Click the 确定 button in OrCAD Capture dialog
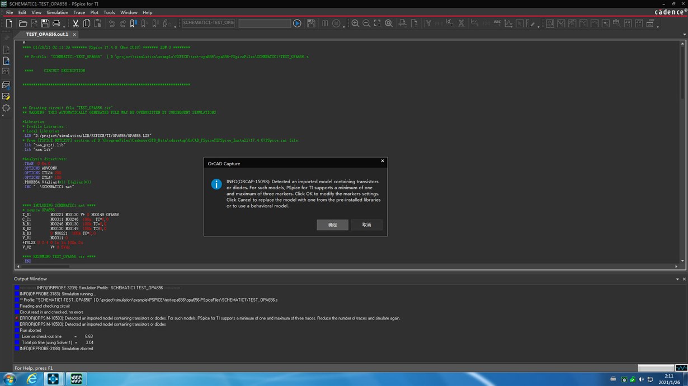This screenshot has width=688, height=386. pyautogui.click(x=333, y=225)
